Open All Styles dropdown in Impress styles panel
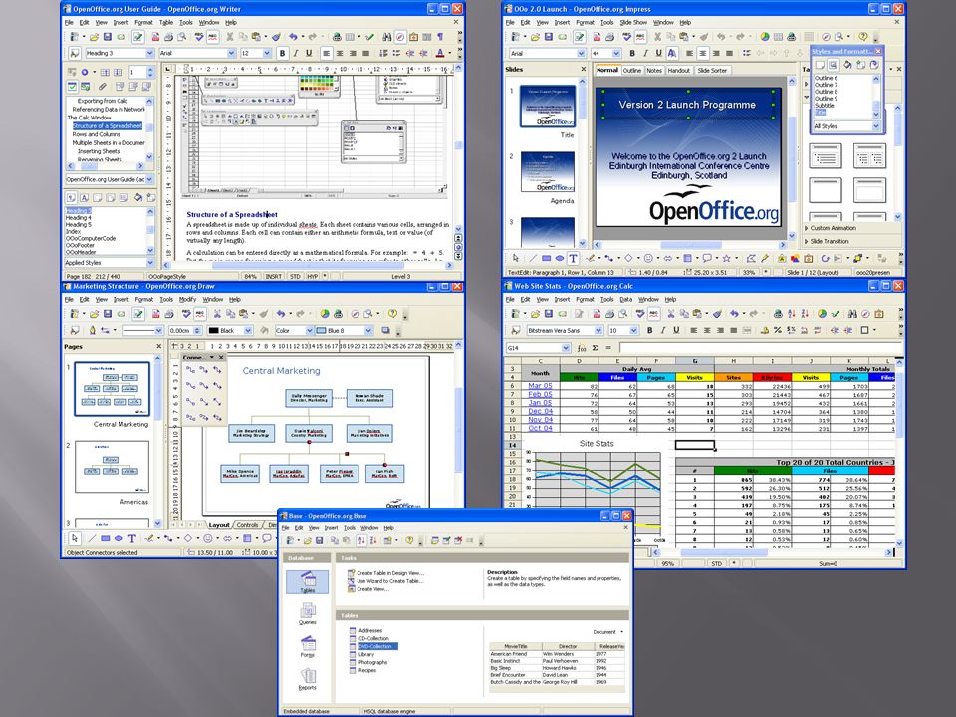The image size is (956, 717). click(x=876, y=126)
